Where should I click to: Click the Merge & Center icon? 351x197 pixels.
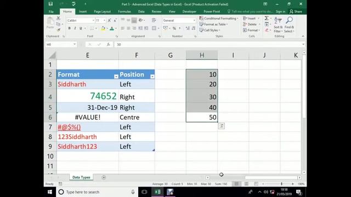(x=154, y=28)
